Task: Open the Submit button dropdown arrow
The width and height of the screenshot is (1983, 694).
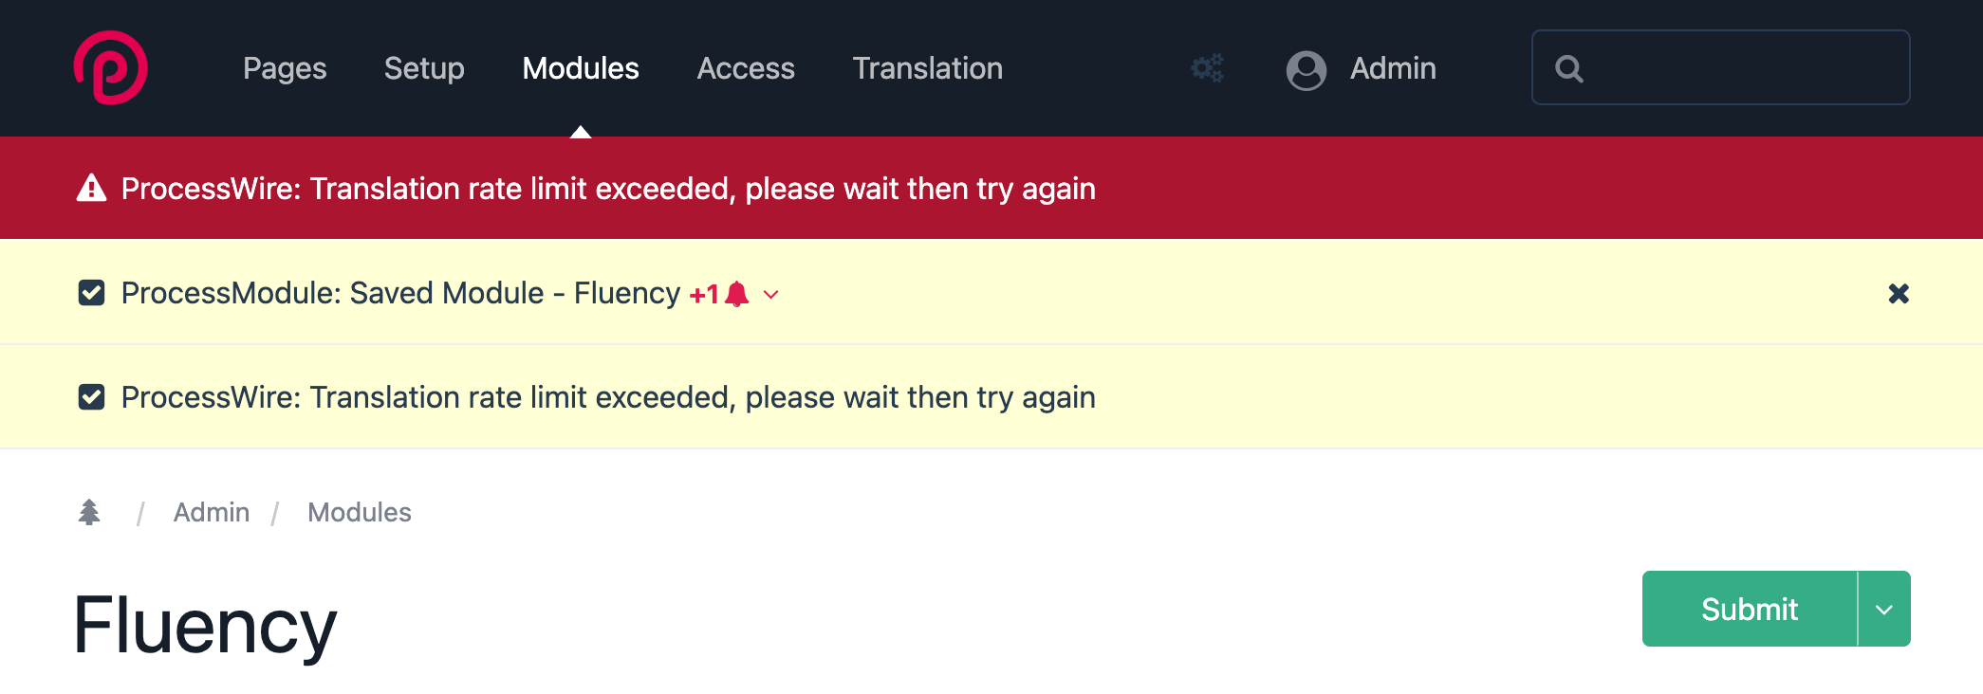Action: click(x=1884, y=609)
